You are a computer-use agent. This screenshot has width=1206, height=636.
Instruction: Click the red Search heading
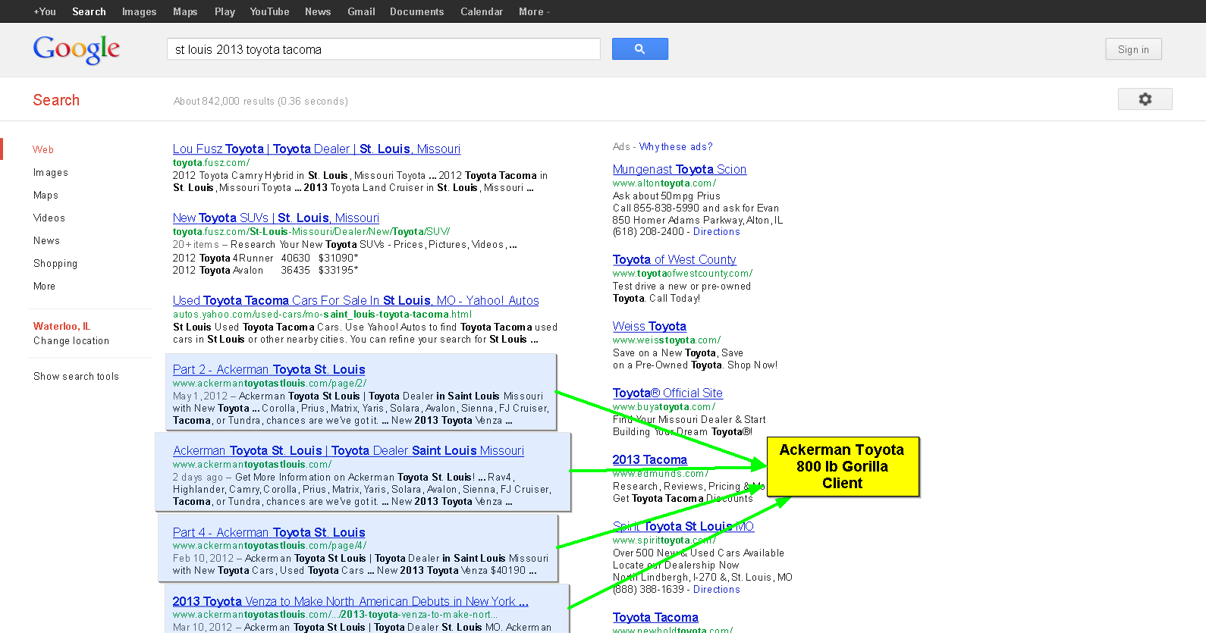point(56,100)
